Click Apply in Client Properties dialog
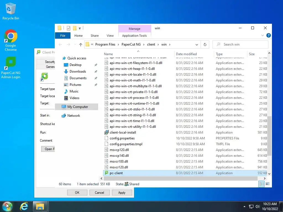The image size is (283, 212). coord(122,192)
